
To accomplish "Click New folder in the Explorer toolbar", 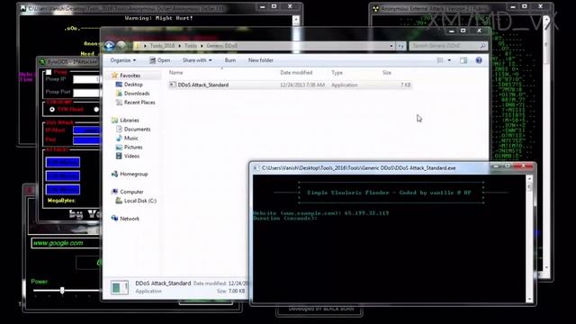I will [261, 60].
